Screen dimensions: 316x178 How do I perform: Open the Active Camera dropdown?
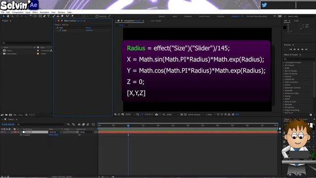pos(196,114)
